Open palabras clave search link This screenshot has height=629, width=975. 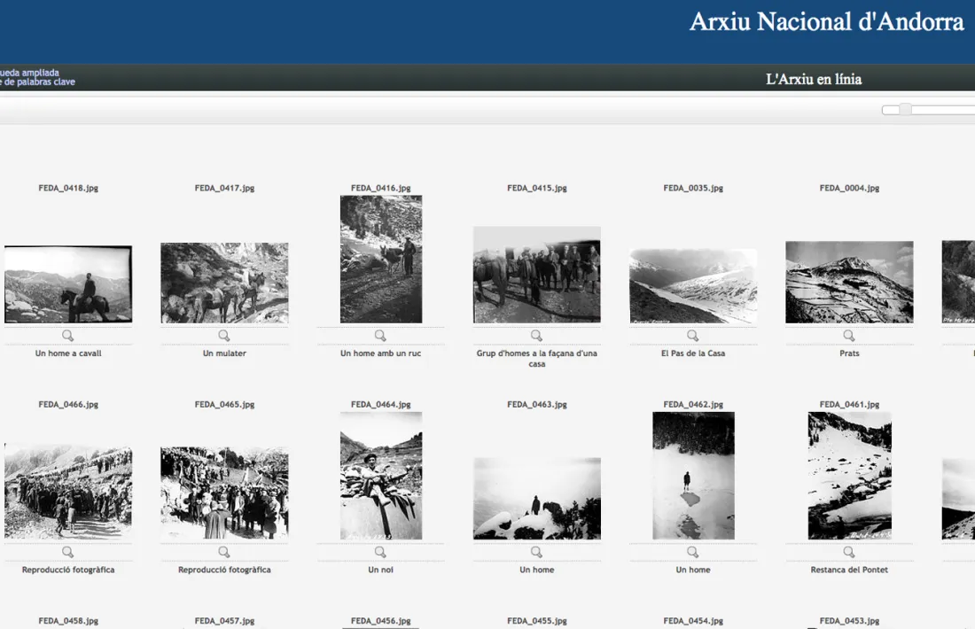pyautogui.click(x=37, y=82)
